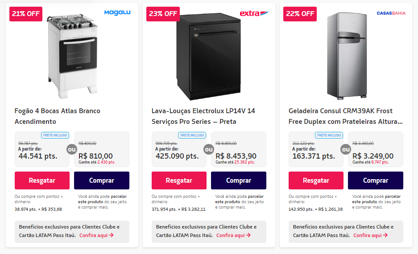Viewport: 418px width, 254px height.
Task: Click the Extra store logo
Action: point(254,13)
